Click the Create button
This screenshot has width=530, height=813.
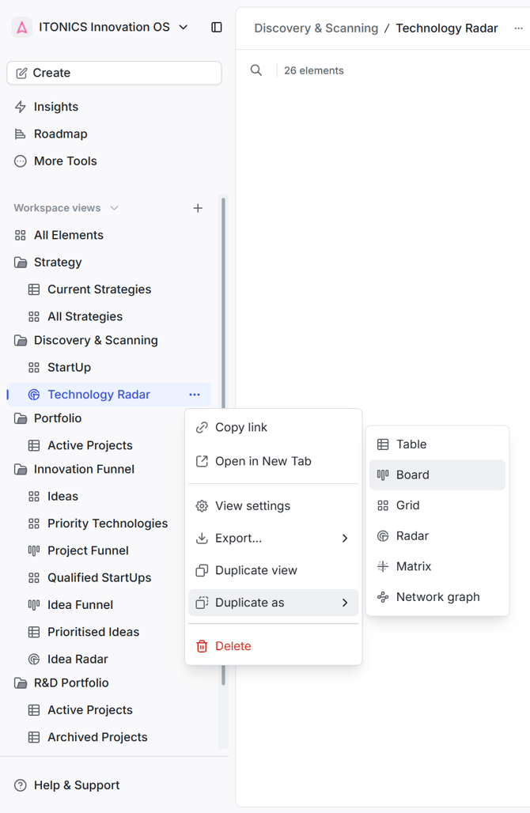[114, 73]
